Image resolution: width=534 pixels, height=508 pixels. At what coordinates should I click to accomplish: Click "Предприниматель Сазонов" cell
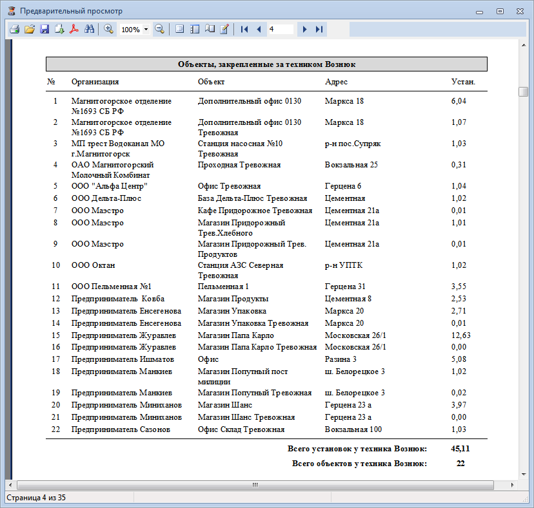(x=121, y=429)
